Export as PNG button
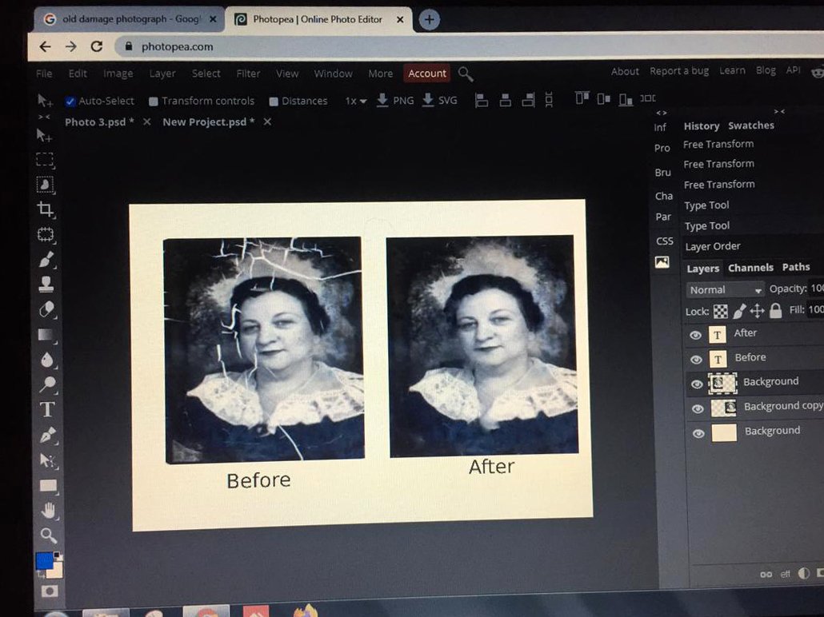Screen dimensions: 824x617 (395, 100)
